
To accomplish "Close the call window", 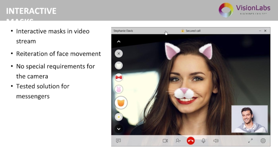I will (x=265, y=31).
